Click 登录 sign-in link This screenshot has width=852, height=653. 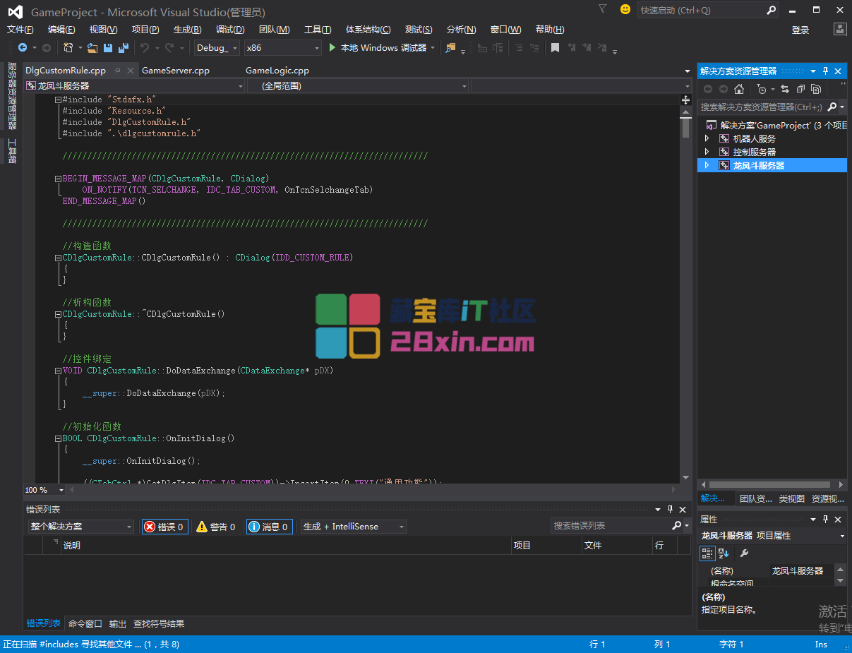click(x=800, y=30)
